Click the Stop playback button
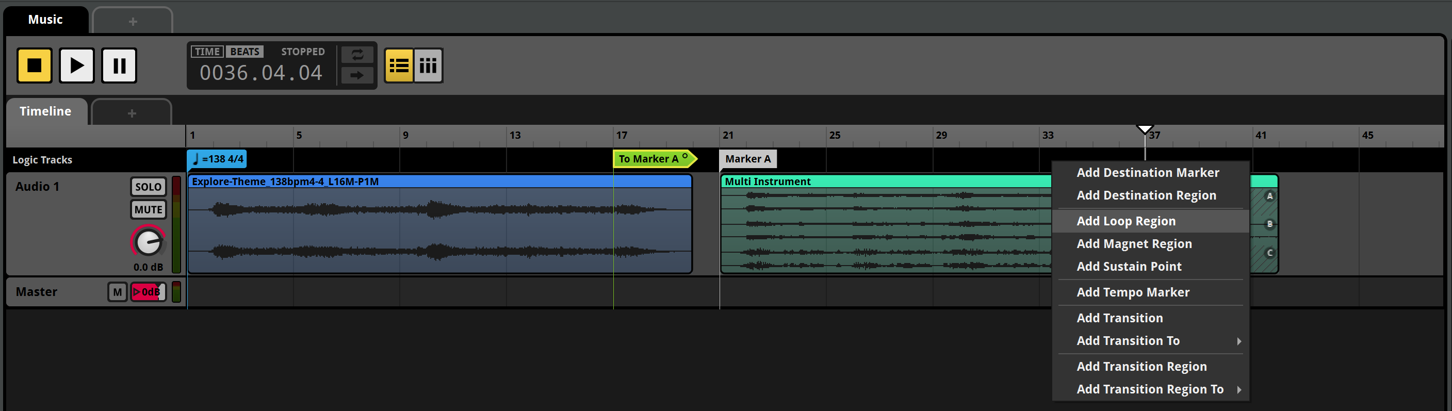This screenshot has width=1452, height=411. [35, 65]
